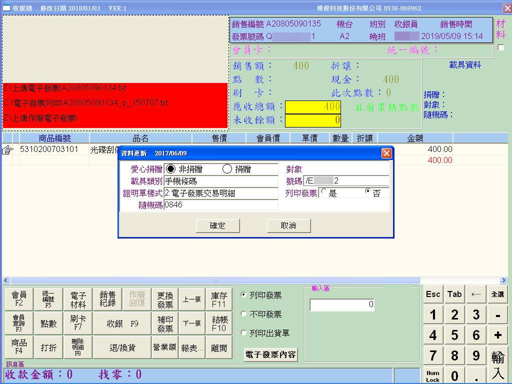Click the 輸入 enter key on keypad

pos(497,364)
